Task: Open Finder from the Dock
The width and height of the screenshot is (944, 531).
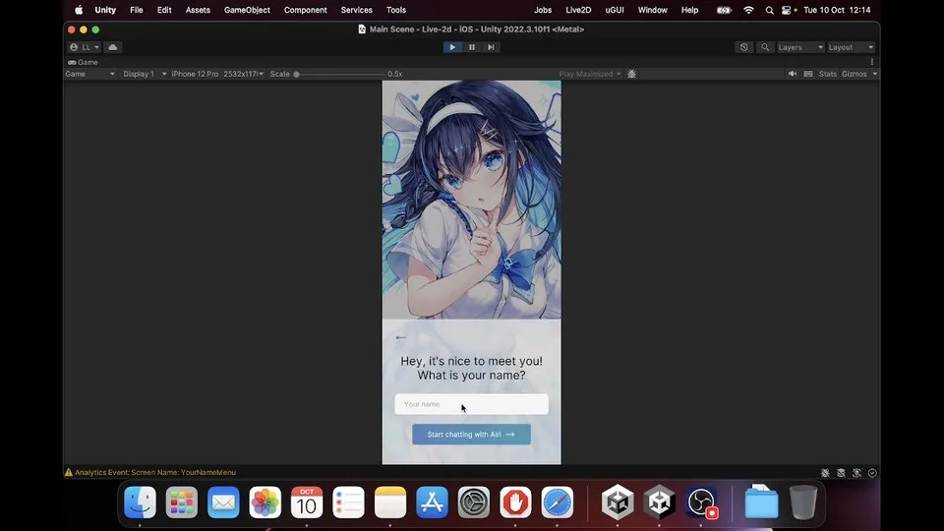Action: point(140,502)
